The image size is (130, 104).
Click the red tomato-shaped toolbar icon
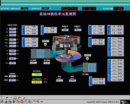click(x=14, y=102)
